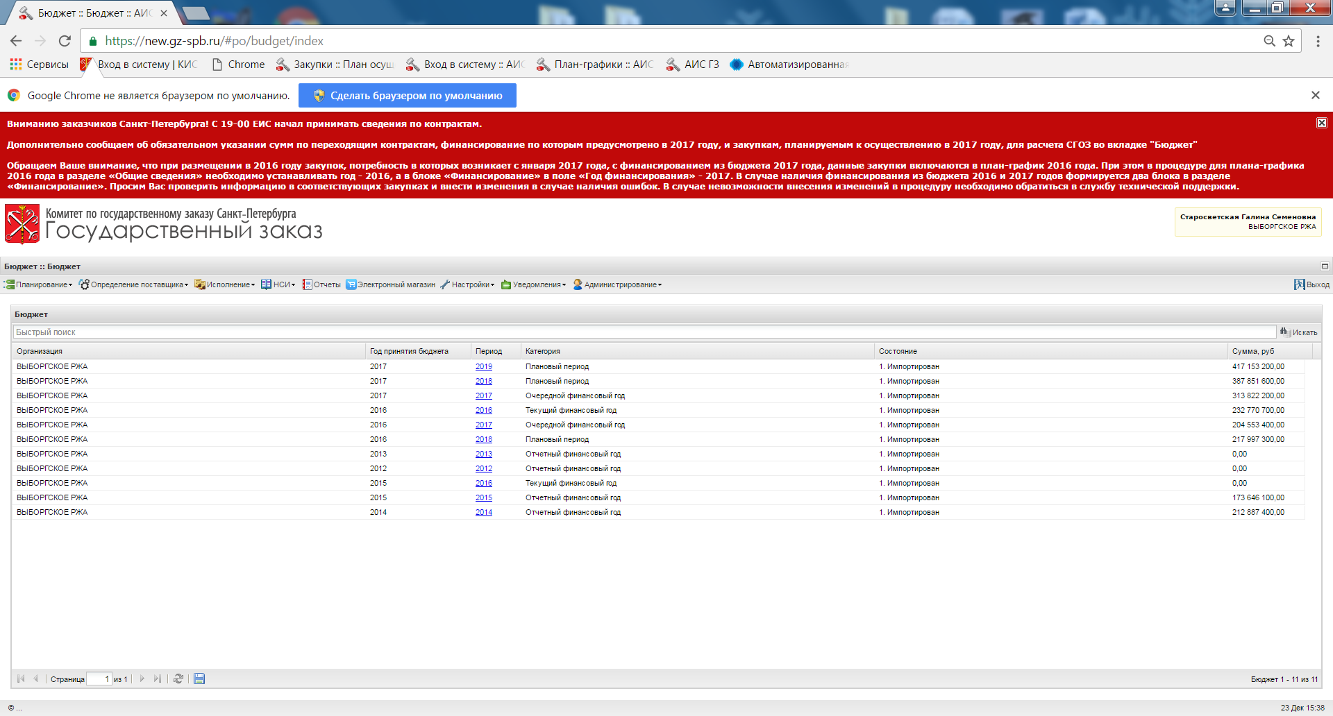Open the 2012 period link

(484, 468)
